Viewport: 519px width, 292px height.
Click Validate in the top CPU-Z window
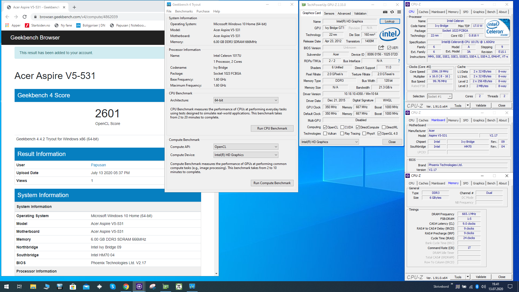click(481, 105)
